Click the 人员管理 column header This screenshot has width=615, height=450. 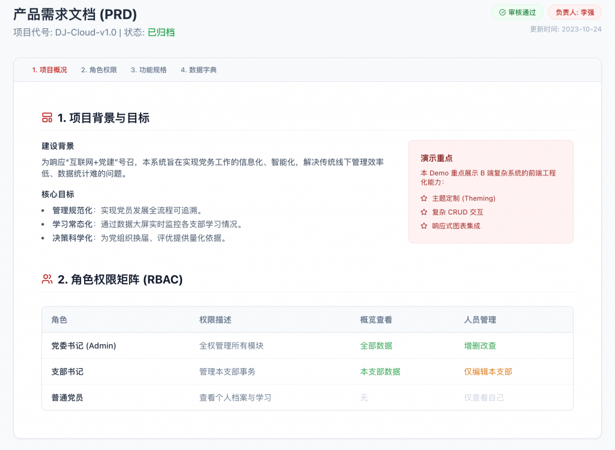480,320
